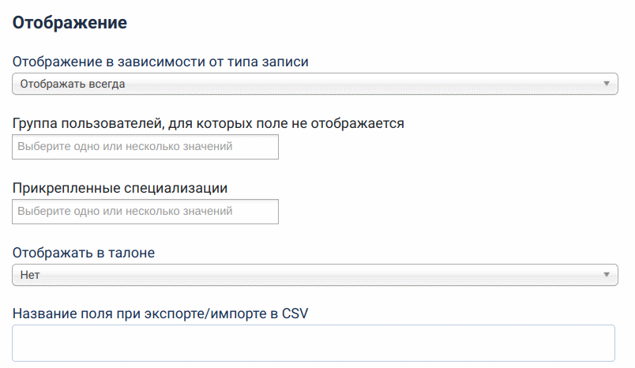Select the 'Нет' value text in dropdown
Viewport: 635px width, 368px height.
pos(30,275)
